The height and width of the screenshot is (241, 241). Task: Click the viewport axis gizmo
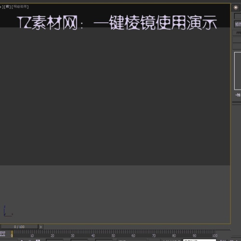[x=8, y=211]
